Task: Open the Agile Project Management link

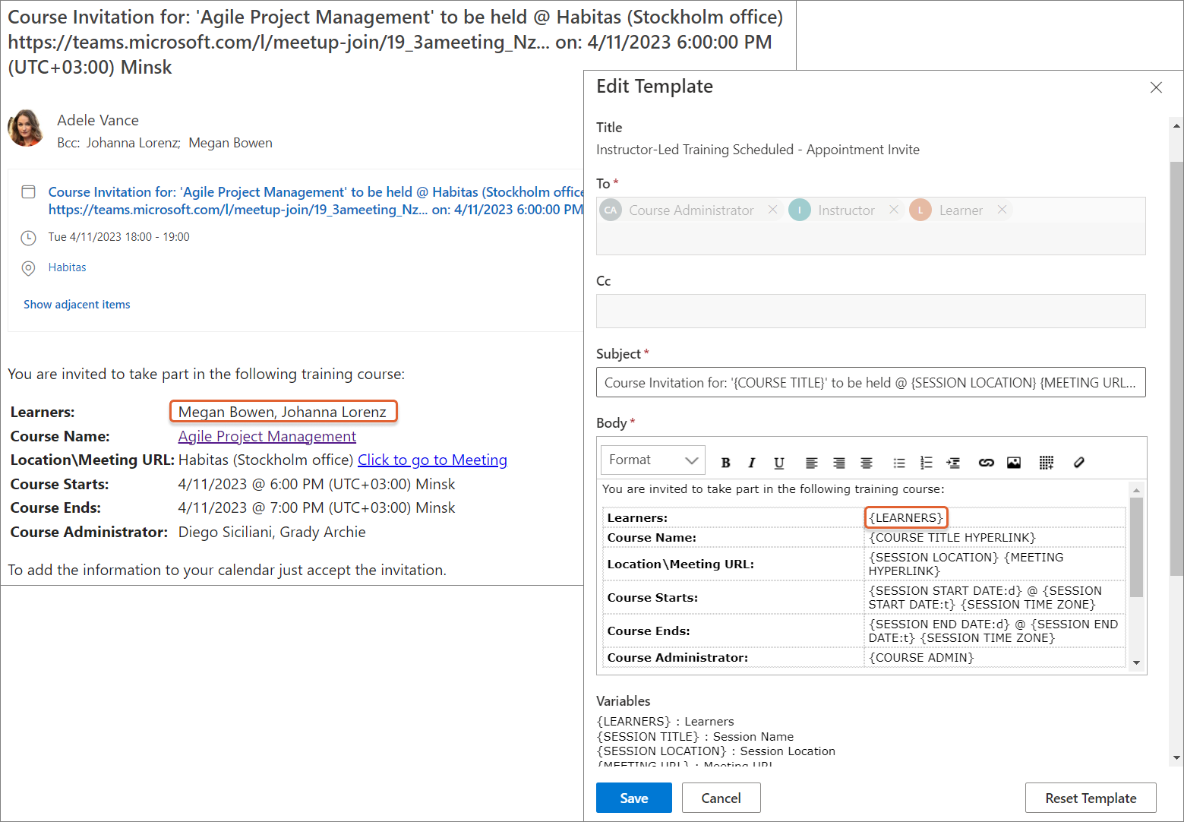Action: pyautogui.click(x=267, y=436)
